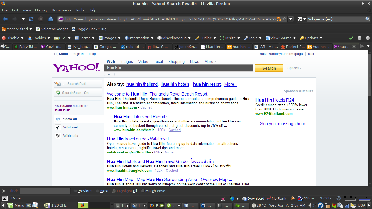
Task: Click the No Rank status bar indicator
Action: 277,198
